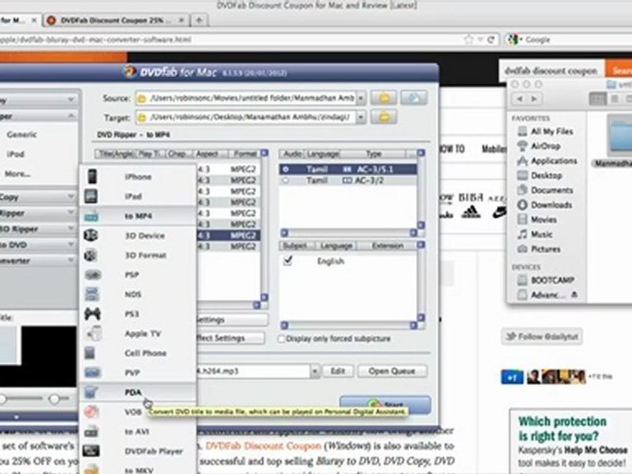
Task: Click the PS3 gamepad icon
Action: 92,313
